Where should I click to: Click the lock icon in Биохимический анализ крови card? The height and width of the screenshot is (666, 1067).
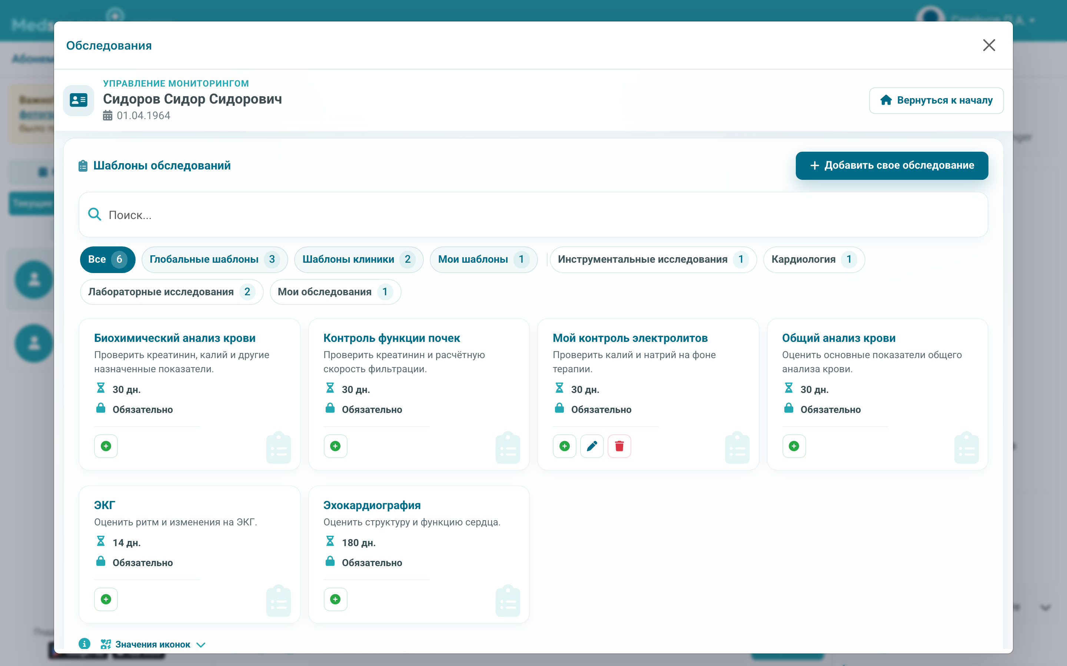pyautogui.click(x=100, y=408)
